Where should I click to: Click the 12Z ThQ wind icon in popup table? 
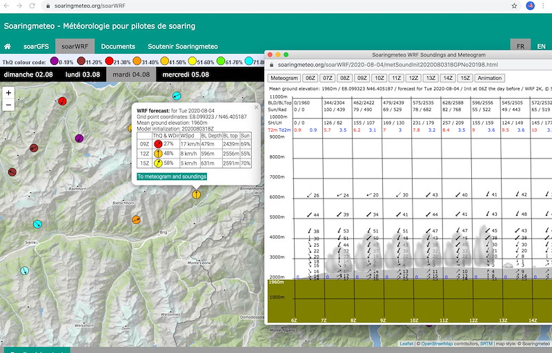pos(158,153)
